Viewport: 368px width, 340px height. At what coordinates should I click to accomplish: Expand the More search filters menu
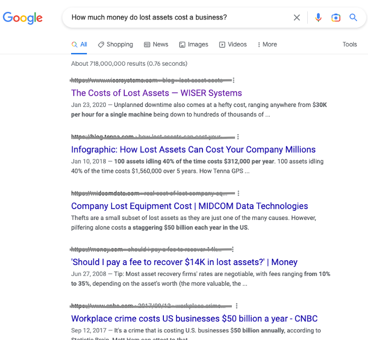[267, 45]
